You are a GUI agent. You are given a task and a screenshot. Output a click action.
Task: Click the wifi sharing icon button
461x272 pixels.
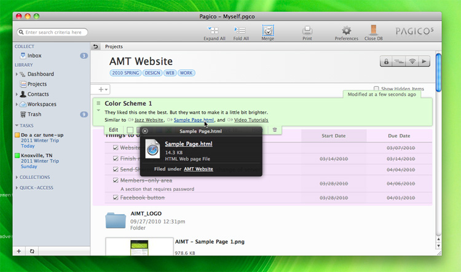tap(412, 61)
